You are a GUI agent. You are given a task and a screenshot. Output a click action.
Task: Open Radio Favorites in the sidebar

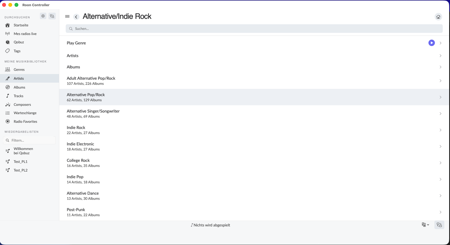tap(25, 121)
